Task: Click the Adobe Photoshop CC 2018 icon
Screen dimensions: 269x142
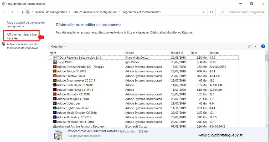Action: pyautogui.click(x=55, y=117)
